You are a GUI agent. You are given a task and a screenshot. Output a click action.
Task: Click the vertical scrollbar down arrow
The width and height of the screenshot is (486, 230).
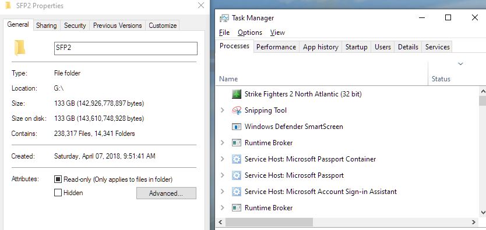pos(483,213)
